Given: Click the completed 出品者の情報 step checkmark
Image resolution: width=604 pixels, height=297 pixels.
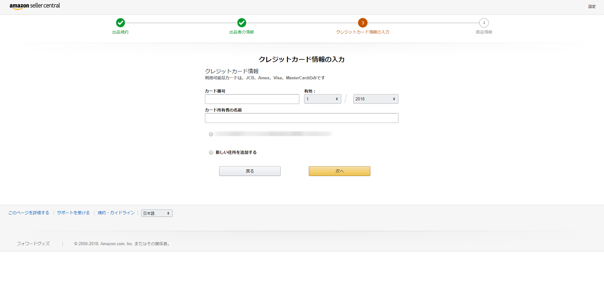Looking at the screenshot, I should tap(242, 22).
